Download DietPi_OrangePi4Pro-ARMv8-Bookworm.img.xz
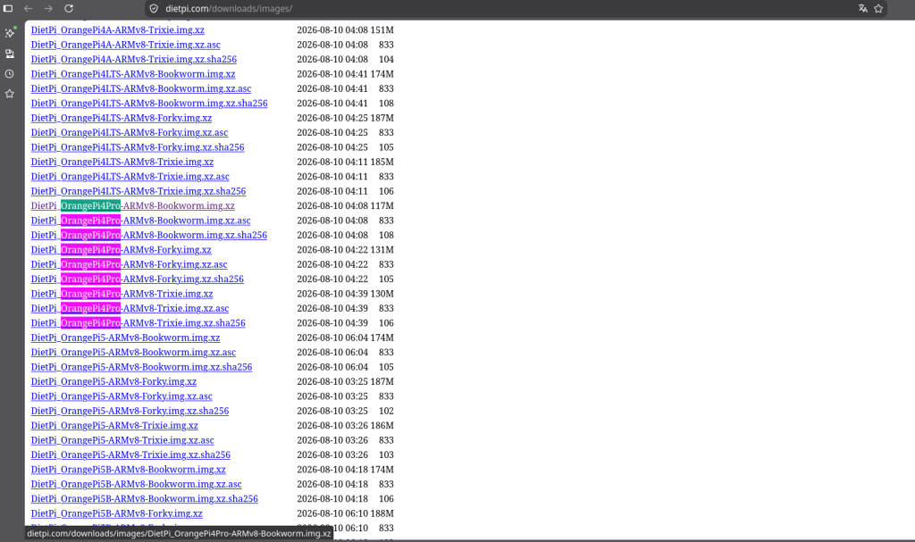This screenshot has width=915, height=542. (x=132, y=205)
